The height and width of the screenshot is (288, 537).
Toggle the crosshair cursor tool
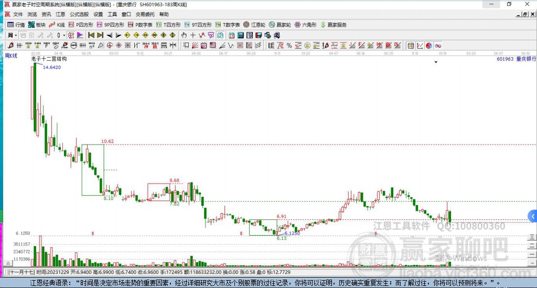(193, 35)
